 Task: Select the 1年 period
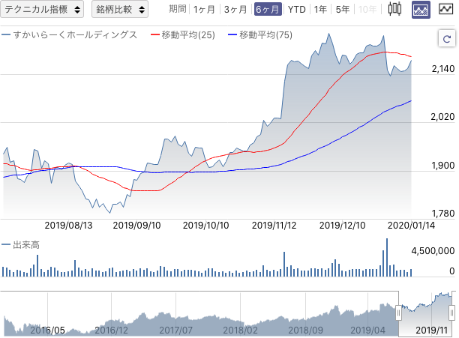coord(320,9)
